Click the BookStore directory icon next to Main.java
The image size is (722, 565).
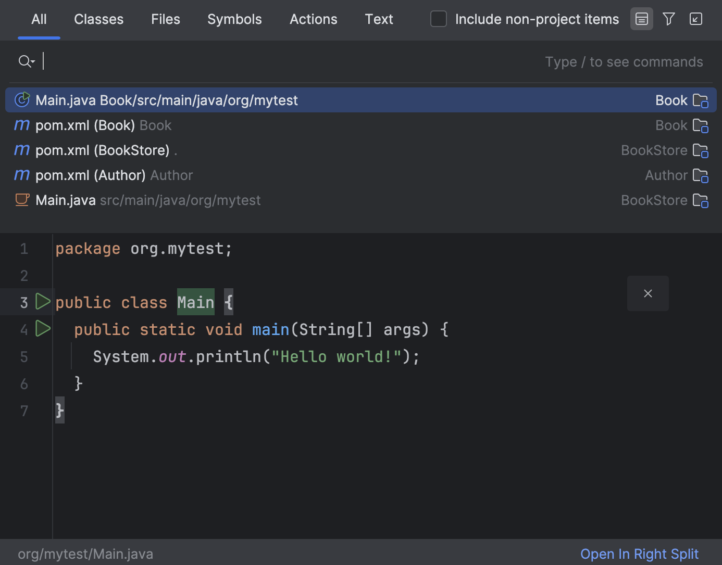pyautogui.click(x=702, y=200)
